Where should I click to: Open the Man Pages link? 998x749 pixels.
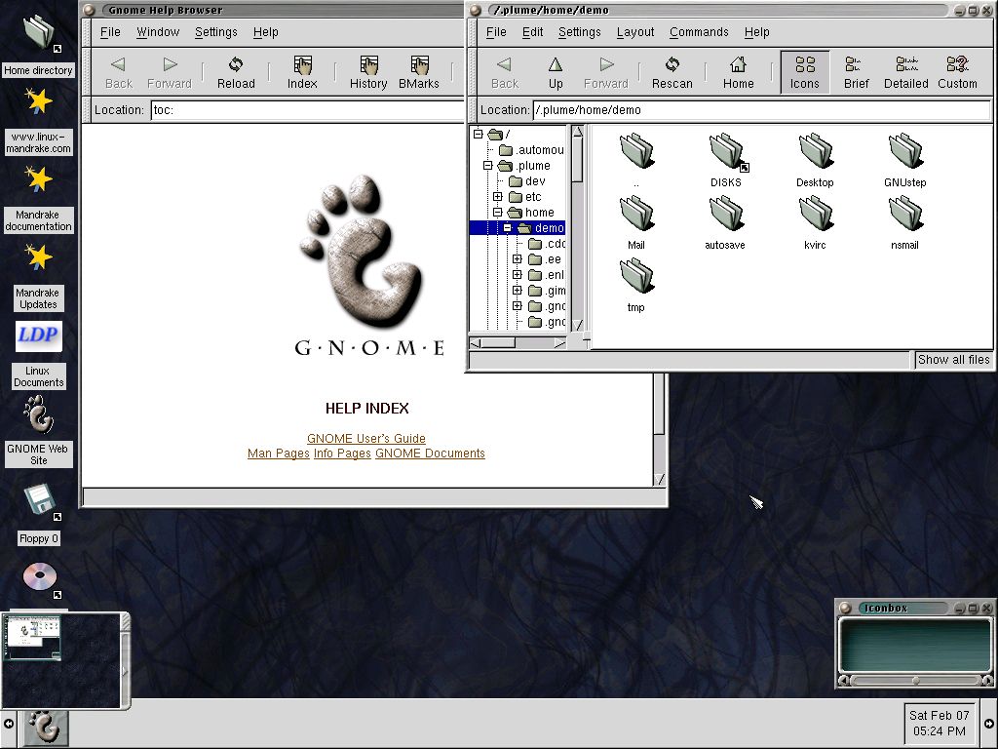click(x=278, y=453)
